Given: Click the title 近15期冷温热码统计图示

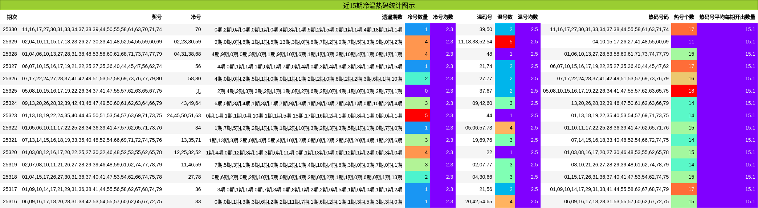Looking at the screenshot, I should 379,5.
